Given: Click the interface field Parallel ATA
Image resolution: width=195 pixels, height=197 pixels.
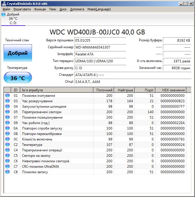Looking at the screenshot, I should click(x=100, y=54).
